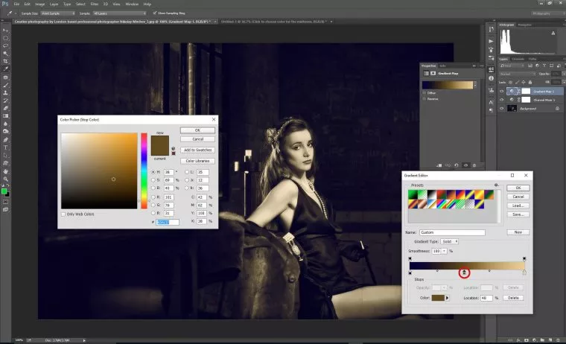566x344 pixels.
Task: Open Color Libraries in Color Picker
Action: 197,161
